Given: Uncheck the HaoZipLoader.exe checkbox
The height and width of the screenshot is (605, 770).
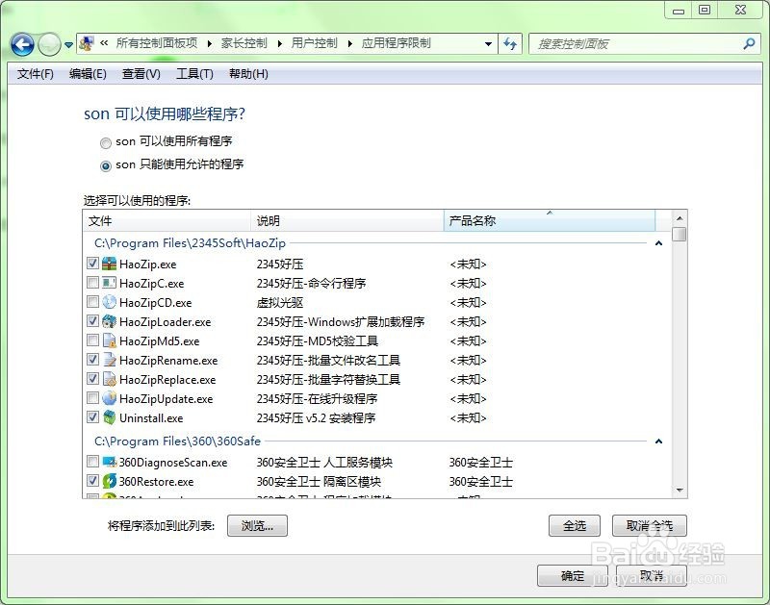Looking at the screenshot, I should [92, 321].
